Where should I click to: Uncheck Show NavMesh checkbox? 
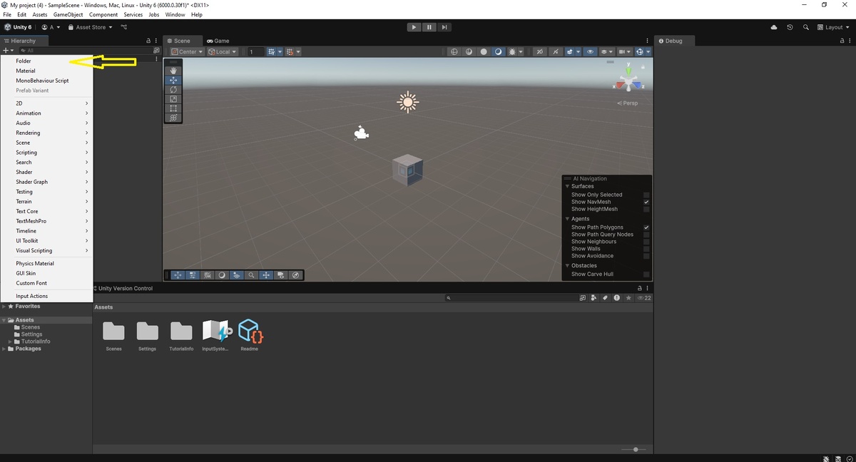646,202
